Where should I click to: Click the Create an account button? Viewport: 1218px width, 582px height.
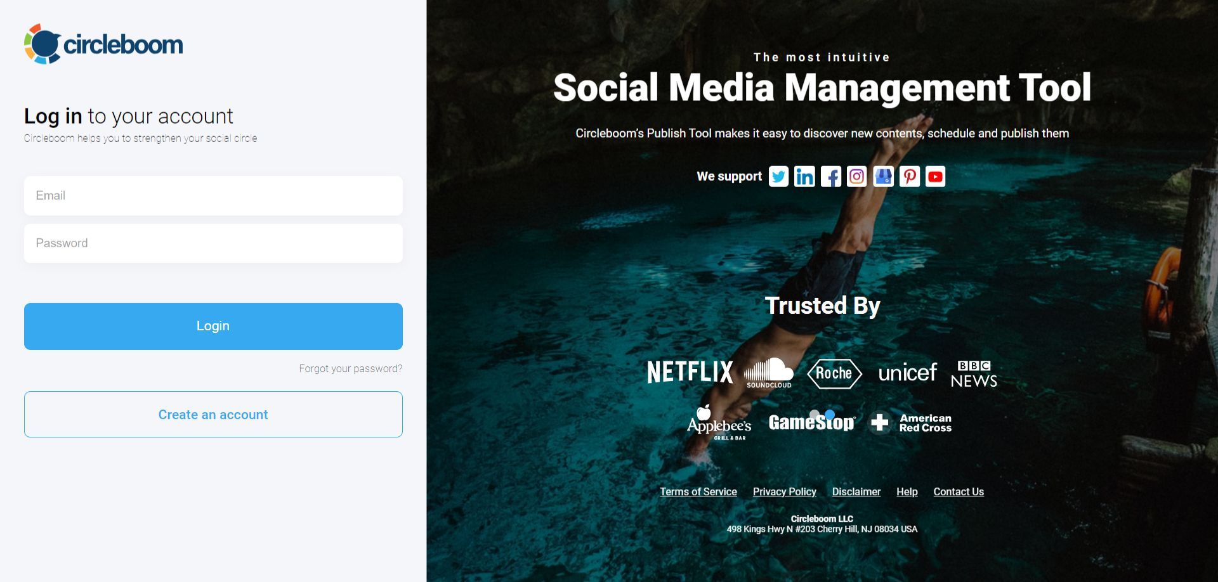pyautogui.click(x=213, y=415)
